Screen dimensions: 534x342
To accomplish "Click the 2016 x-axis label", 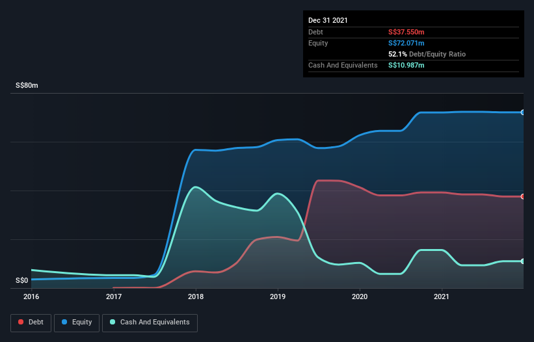I will 31,296.
